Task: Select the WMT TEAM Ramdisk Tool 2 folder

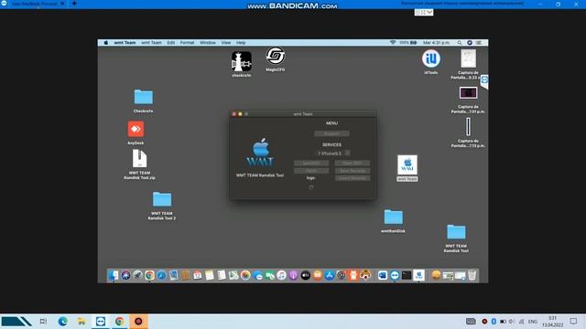Action: tap(162, 199)
